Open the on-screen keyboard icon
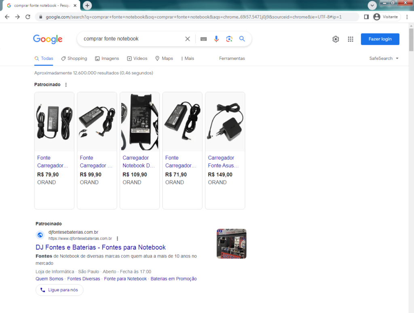Image resolution: width=414 pixels, height=313 pixels. [x=203, y=39]
